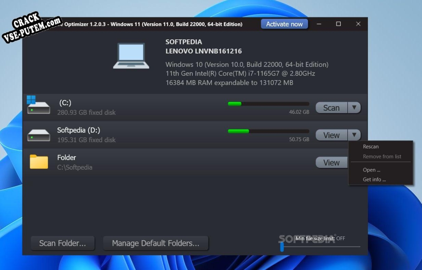Open the dropdown arrow next to Scan
Image resolution: width=422 pixels, height=270 pixels.
pyautogui.click(x=355, y=107)
